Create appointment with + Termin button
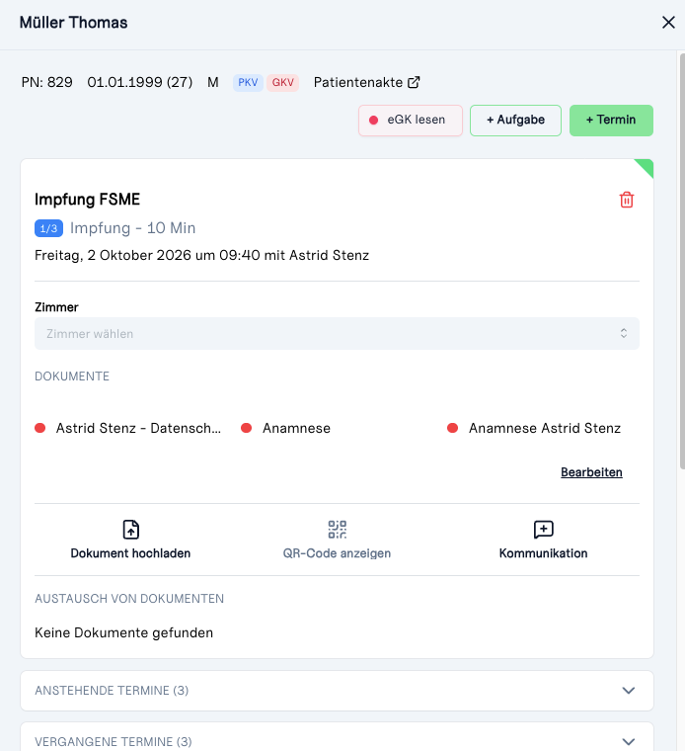This screenshot has height=751, width=685. pos(611,121)
